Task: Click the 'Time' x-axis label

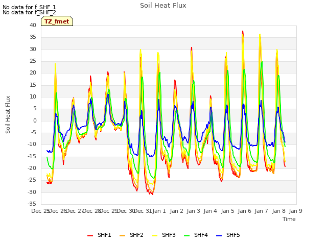Action: point(289,219)
